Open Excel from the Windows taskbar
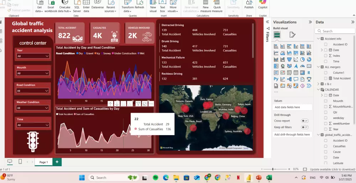Image resolution: width=356 pixels, height=183 pixels. tap(269, 178)
